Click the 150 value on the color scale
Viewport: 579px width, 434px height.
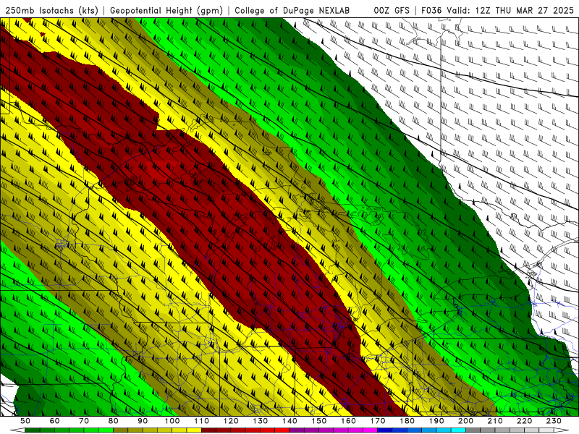[319, 421]
